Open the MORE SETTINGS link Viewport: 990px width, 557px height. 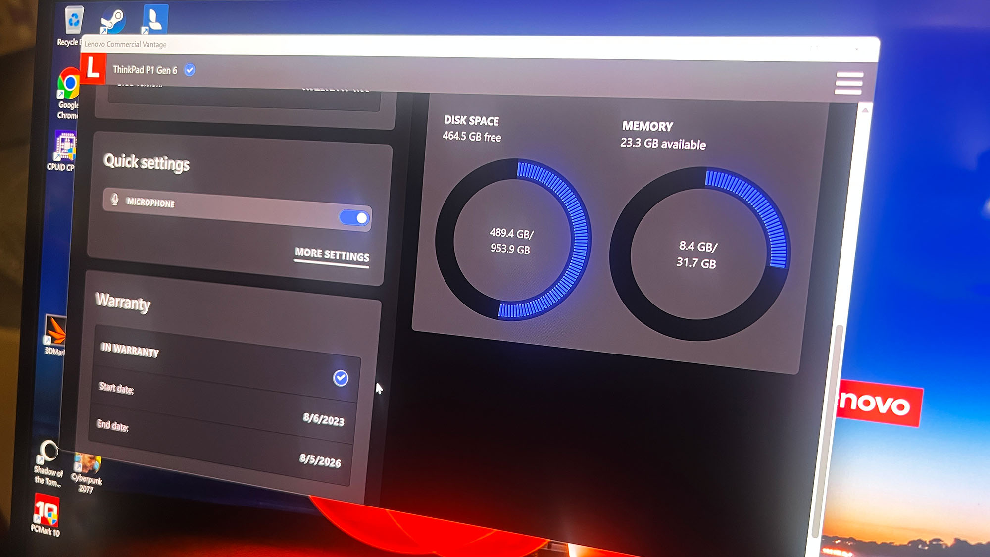(332, 255)
